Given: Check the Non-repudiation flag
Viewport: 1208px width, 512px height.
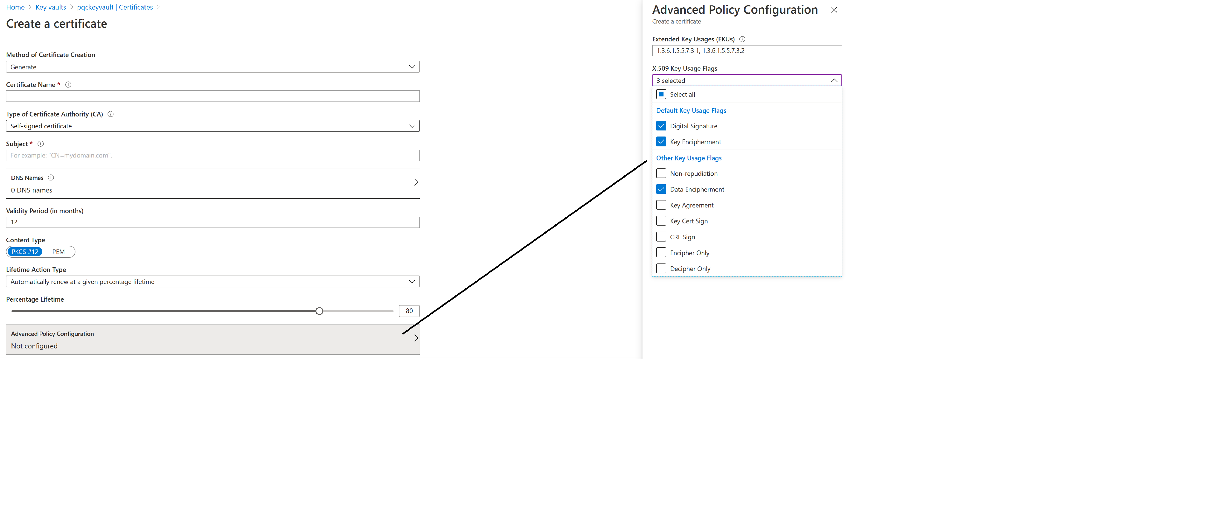Looking at the screenshot, I should (661, 173).
